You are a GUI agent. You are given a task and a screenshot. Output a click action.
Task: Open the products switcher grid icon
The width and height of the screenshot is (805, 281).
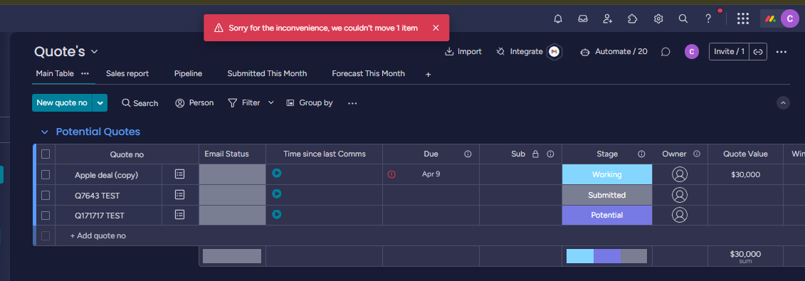click(742, 19)
